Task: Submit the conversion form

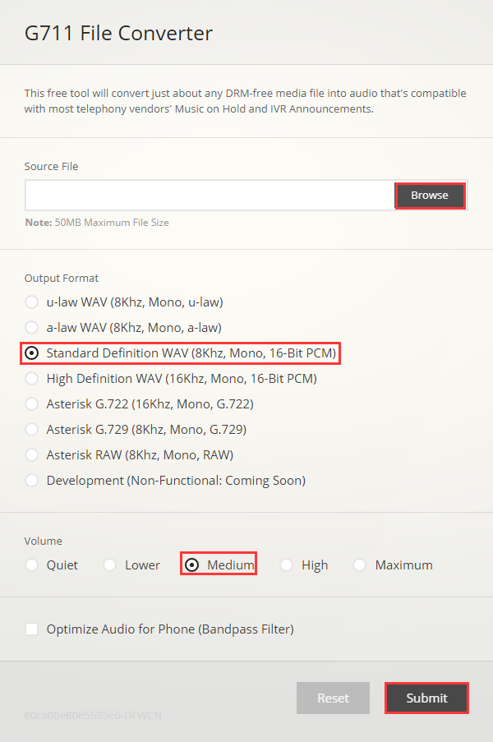Action: tap(426, 698)
